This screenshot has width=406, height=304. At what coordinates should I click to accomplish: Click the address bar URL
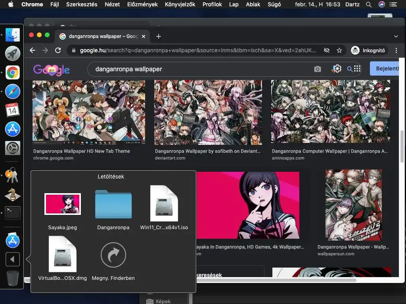click(198, 50)
